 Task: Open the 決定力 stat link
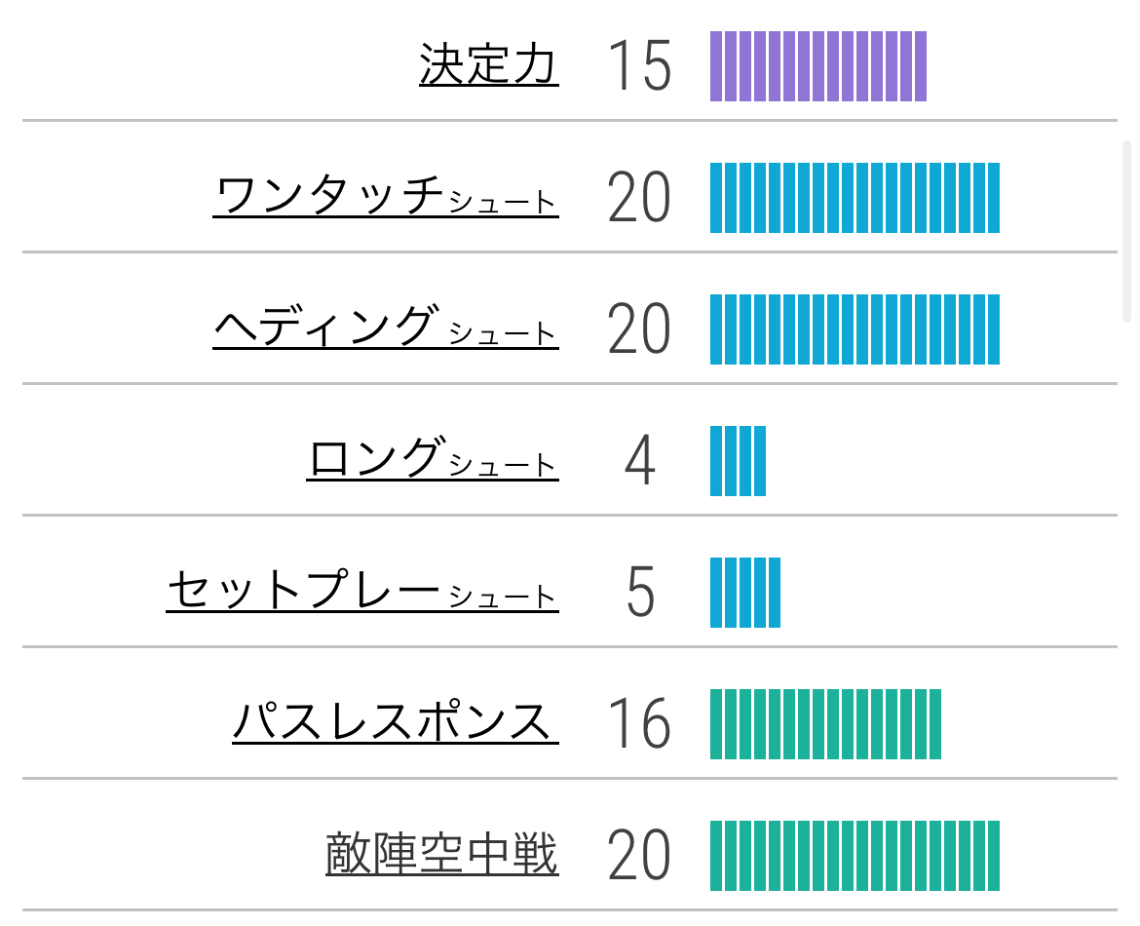[489, 65]
